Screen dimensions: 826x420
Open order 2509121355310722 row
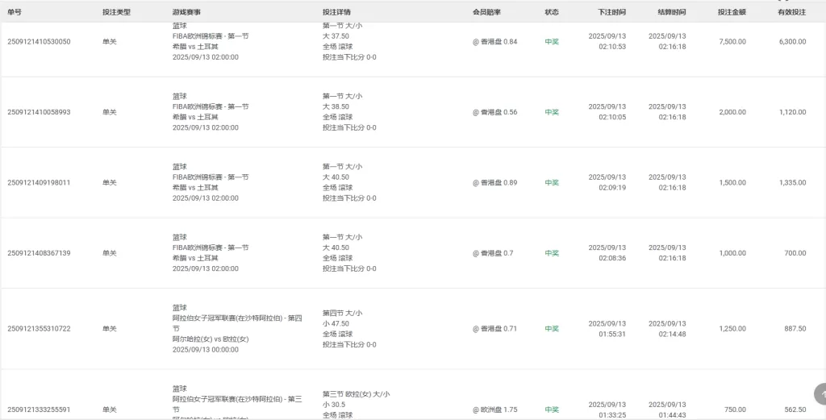point(39,329)
